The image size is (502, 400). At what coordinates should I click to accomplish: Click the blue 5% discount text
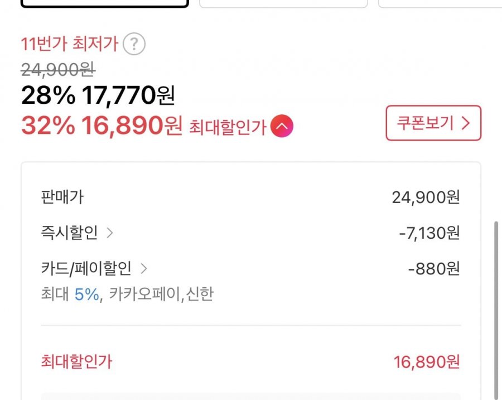(86, 294)
